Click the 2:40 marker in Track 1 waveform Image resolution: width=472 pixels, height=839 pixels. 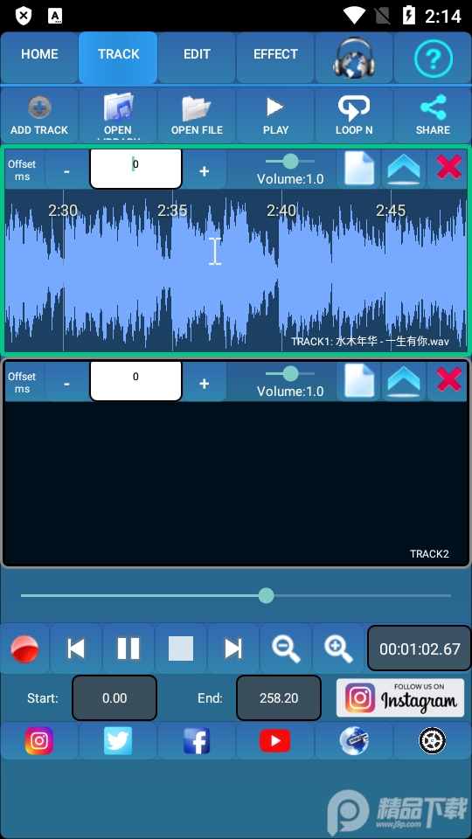click(x=281, y=211)
